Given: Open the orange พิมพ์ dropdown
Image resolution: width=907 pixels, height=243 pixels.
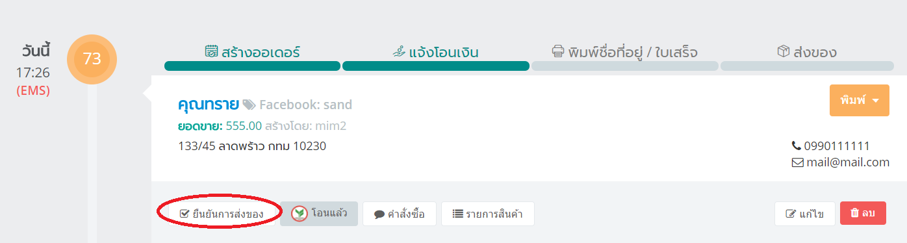Looking at the screenshot, I should 859,101.
